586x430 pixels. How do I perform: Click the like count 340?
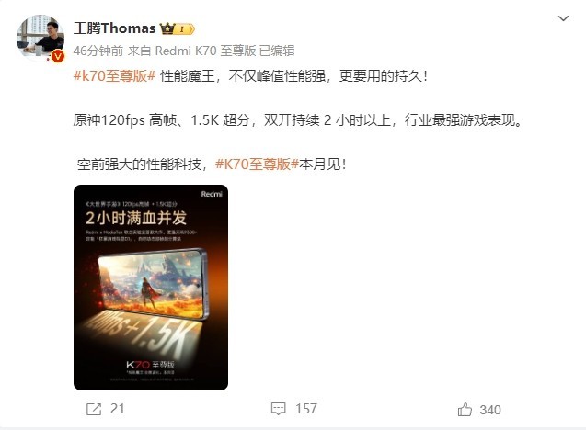tap(490, 410)
